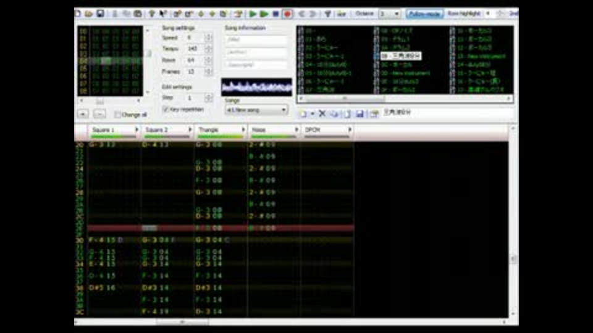Go to next song with right arrow
This screenshot has width=593, height=333.
[313, 14]
